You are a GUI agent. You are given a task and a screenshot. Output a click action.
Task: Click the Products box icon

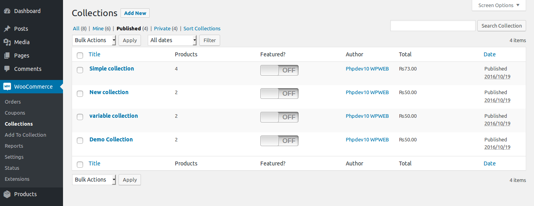(7, 194)
